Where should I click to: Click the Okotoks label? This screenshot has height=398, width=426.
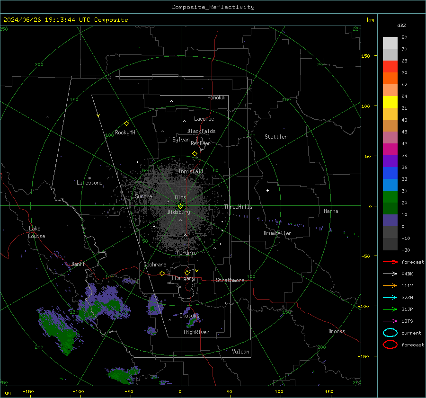point(189,315)
